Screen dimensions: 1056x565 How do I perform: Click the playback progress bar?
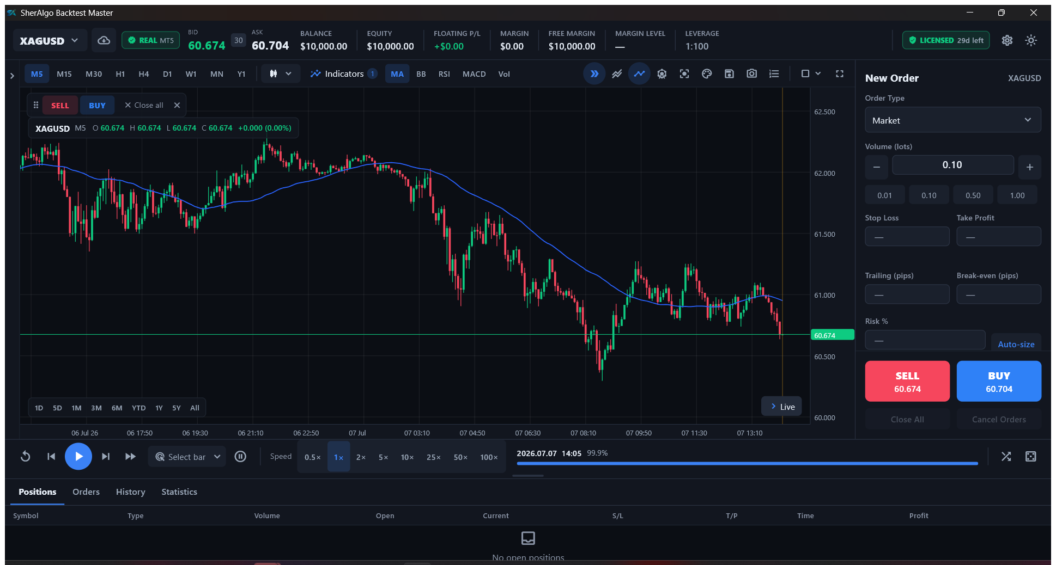click(747, 464)
